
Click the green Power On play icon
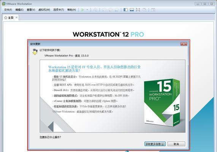pyautogui.click(x=82, y=10)
